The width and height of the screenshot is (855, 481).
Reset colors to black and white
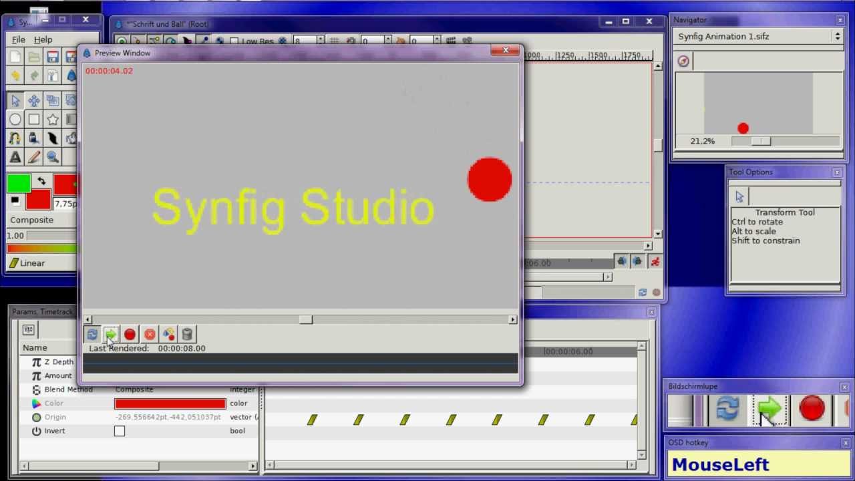[15, 200]
